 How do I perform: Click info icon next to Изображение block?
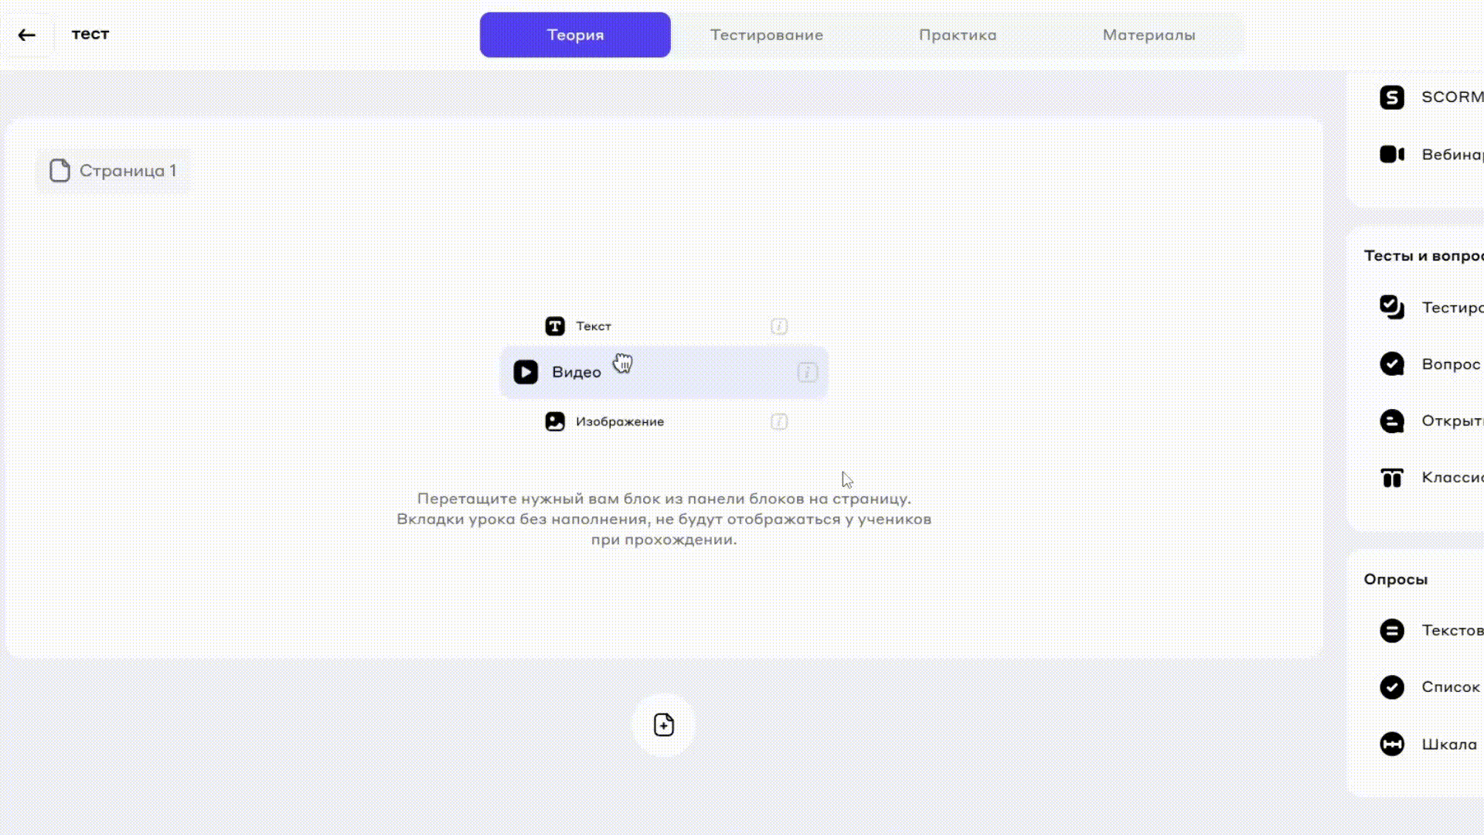[x=779, y=422]
